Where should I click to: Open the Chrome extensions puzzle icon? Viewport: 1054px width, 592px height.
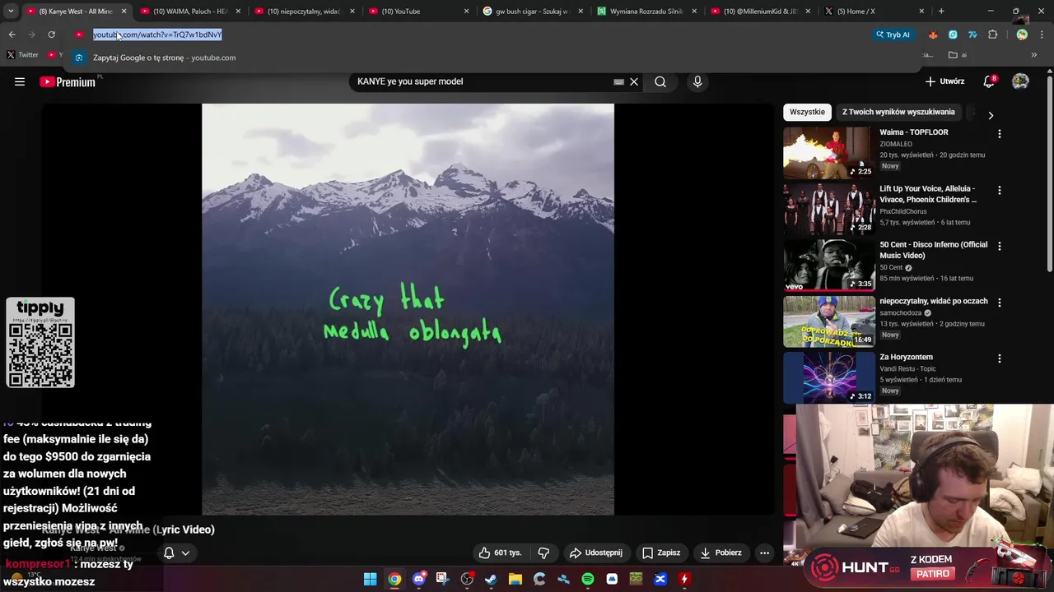(992, 35)
